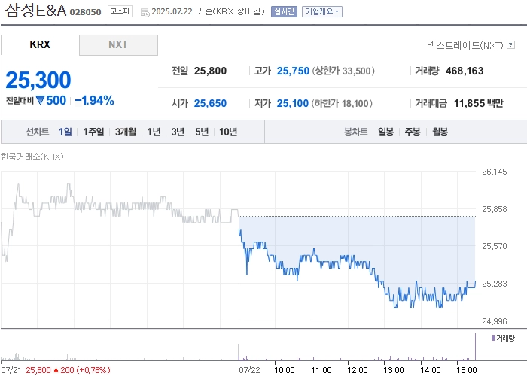Click the NXT help question-mark icon
The width and height of the screenshot is (527, 380).
click(x=511, y=44)
